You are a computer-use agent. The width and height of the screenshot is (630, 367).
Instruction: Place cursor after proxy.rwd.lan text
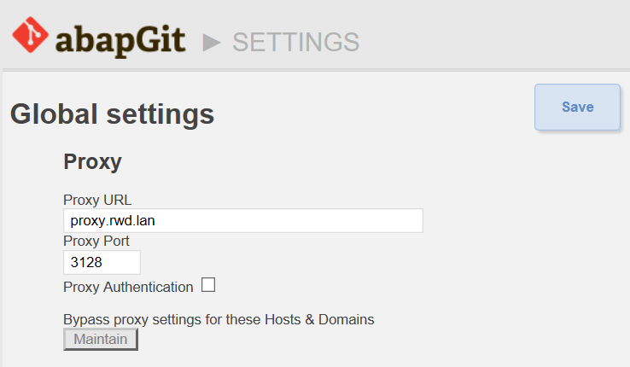(x=156, y=221)
